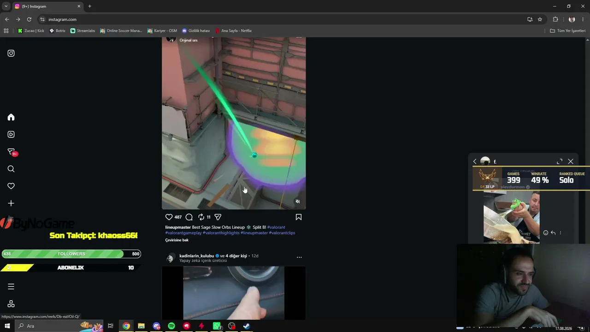Unmute the Valorant reel video
Screen dimensions: 590x332
[x=298, y=202]
